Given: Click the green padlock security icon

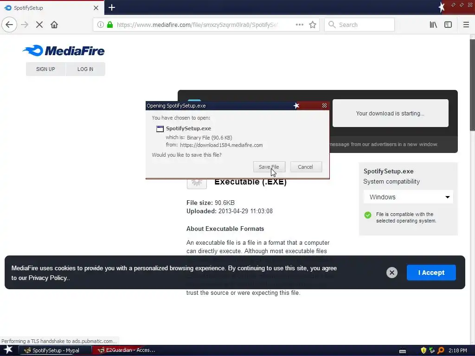Looking at the screenshot, I should pos(110,25).
